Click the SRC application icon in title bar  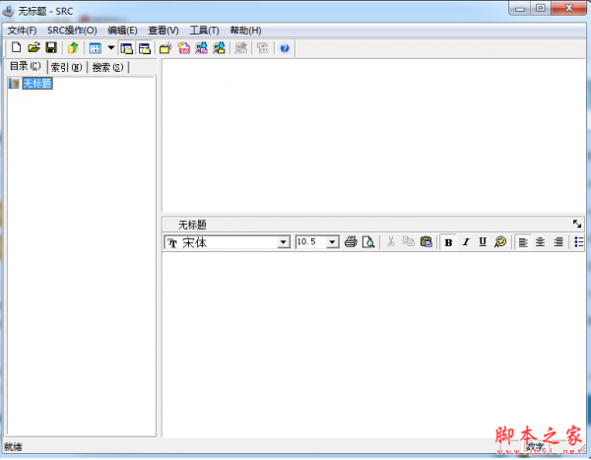pyautogui.click(x=9, y=11)
